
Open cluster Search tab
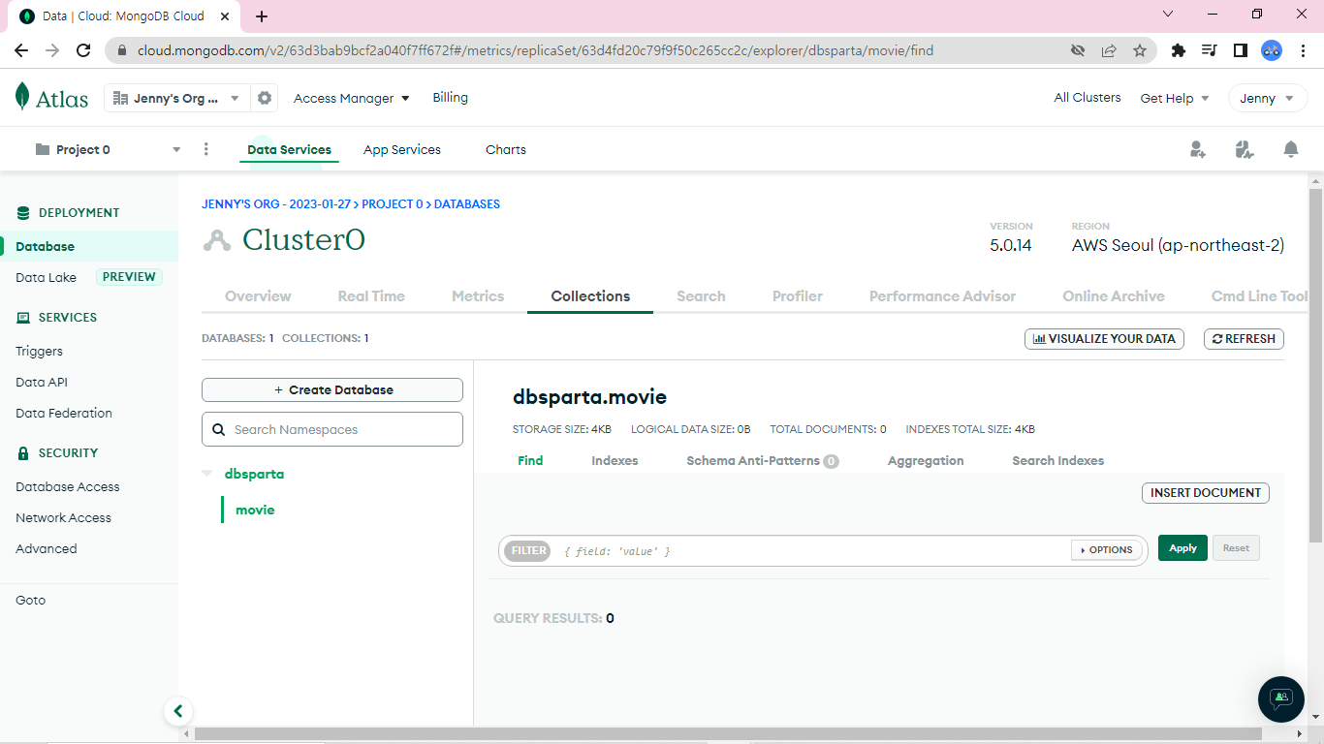701,296
